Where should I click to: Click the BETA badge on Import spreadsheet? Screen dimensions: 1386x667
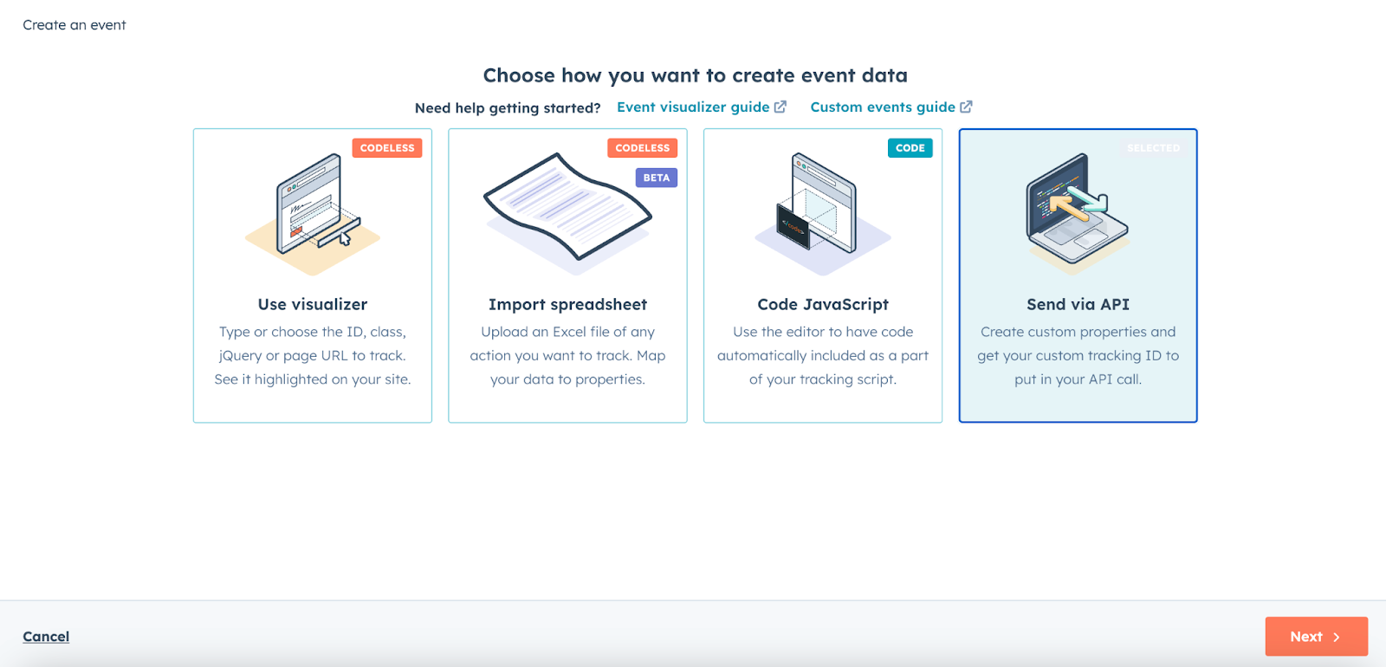click(x=657, y=178)
